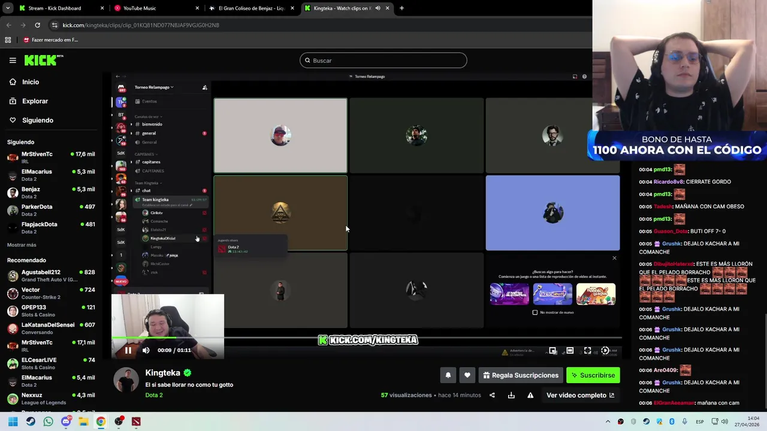Focus the Buscar search field
This screenshot has width=767, height=431.
[383, 60]
